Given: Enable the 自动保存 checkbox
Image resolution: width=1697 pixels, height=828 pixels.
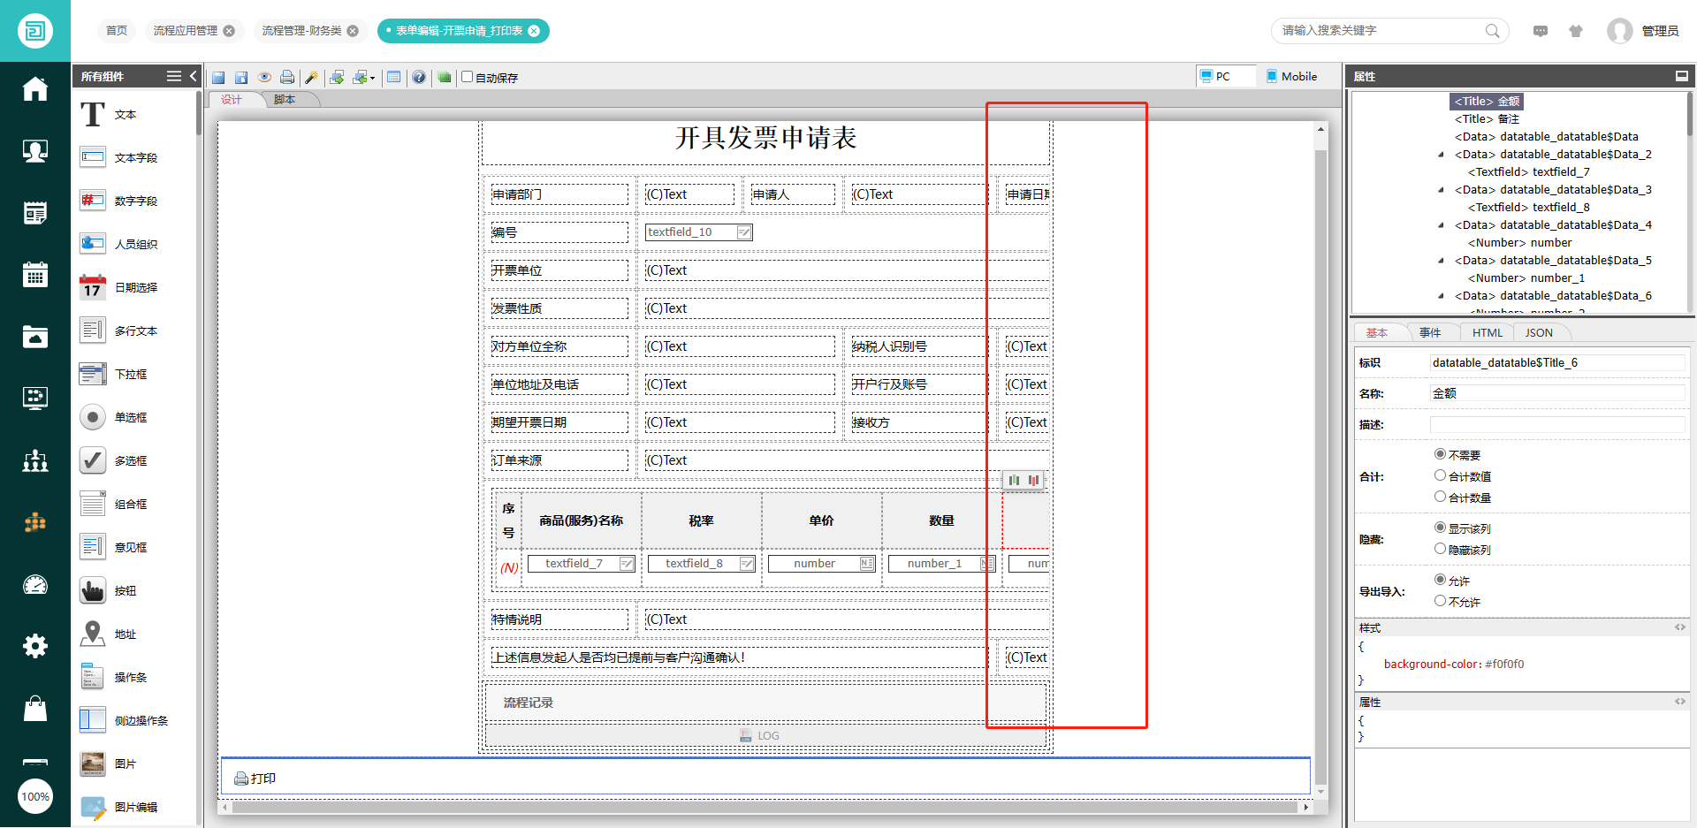Looking at the screenshot, I should click(468, 77).
